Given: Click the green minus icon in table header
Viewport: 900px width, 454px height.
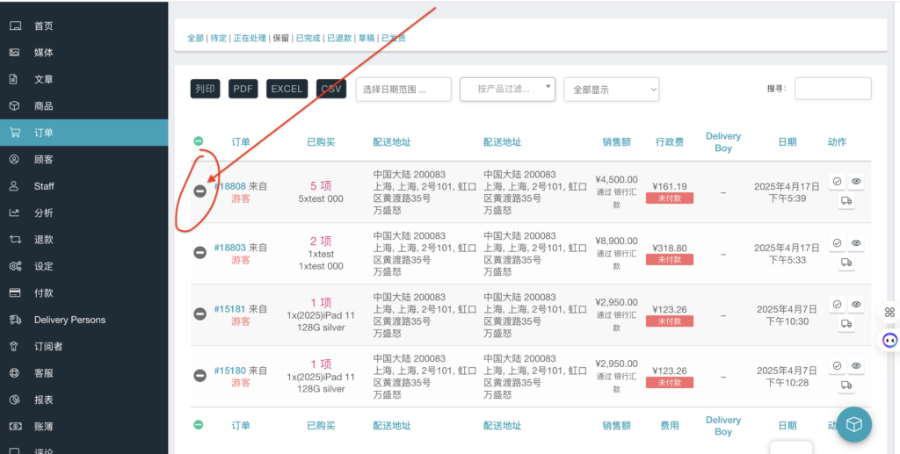Looking at the screenshot, I should point(199,141).
